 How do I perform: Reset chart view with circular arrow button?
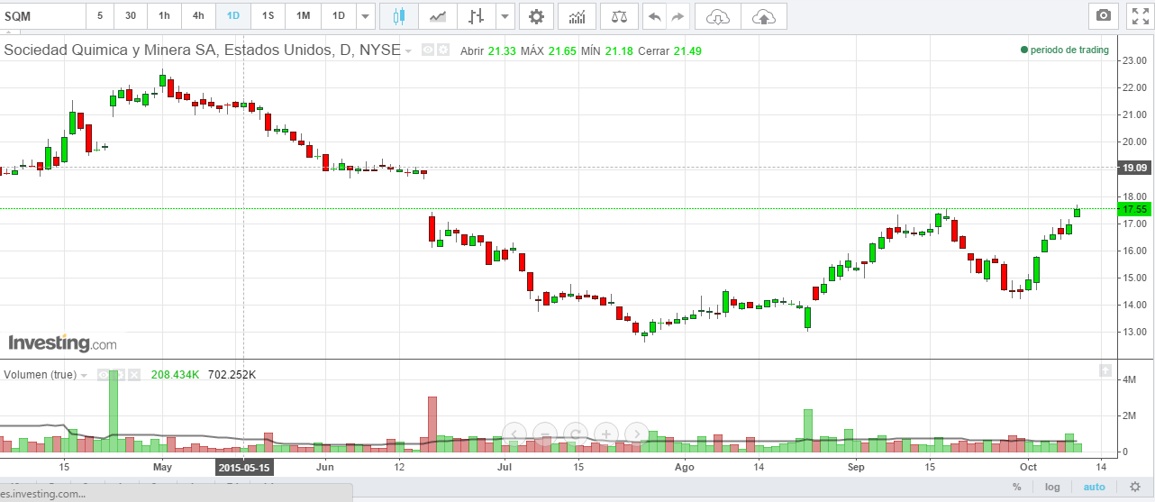[576, 434]
